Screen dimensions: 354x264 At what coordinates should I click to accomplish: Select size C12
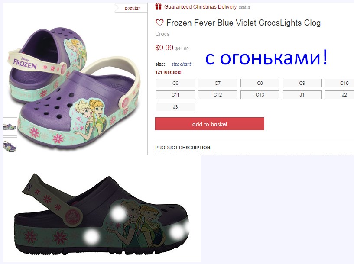point(218,95)
